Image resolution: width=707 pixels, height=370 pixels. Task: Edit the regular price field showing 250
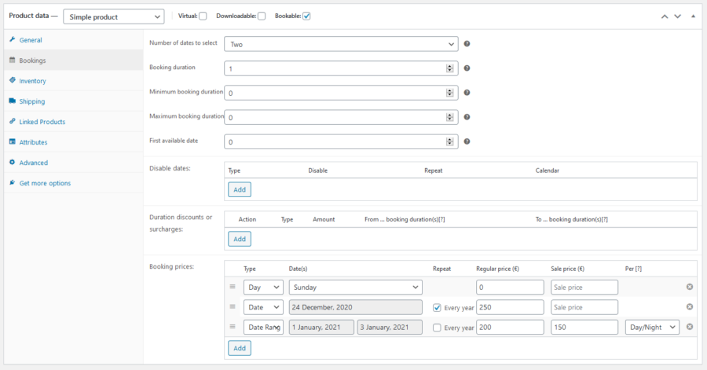click(510, 307)
